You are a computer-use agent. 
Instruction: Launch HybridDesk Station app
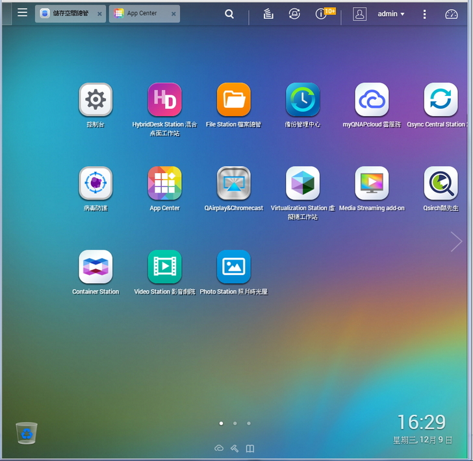[x=164, y=99]
